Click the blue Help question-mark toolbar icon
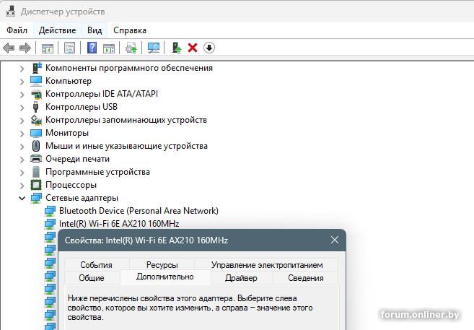The height and width of the screenshot is (330, 474). pos(92,48)
